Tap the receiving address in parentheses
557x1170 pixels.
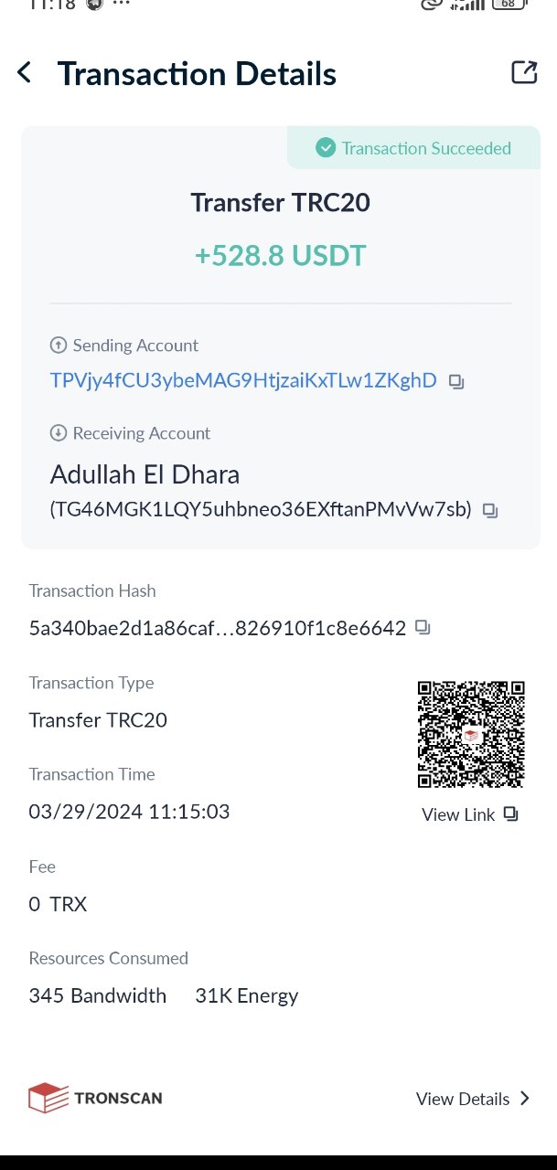click(261, 510)
